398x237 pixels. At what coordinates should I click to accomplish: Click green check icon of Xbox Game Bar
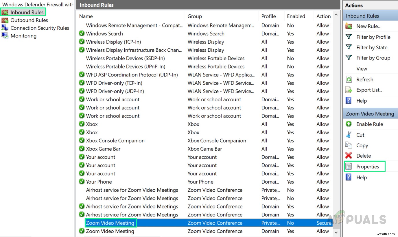82,149
